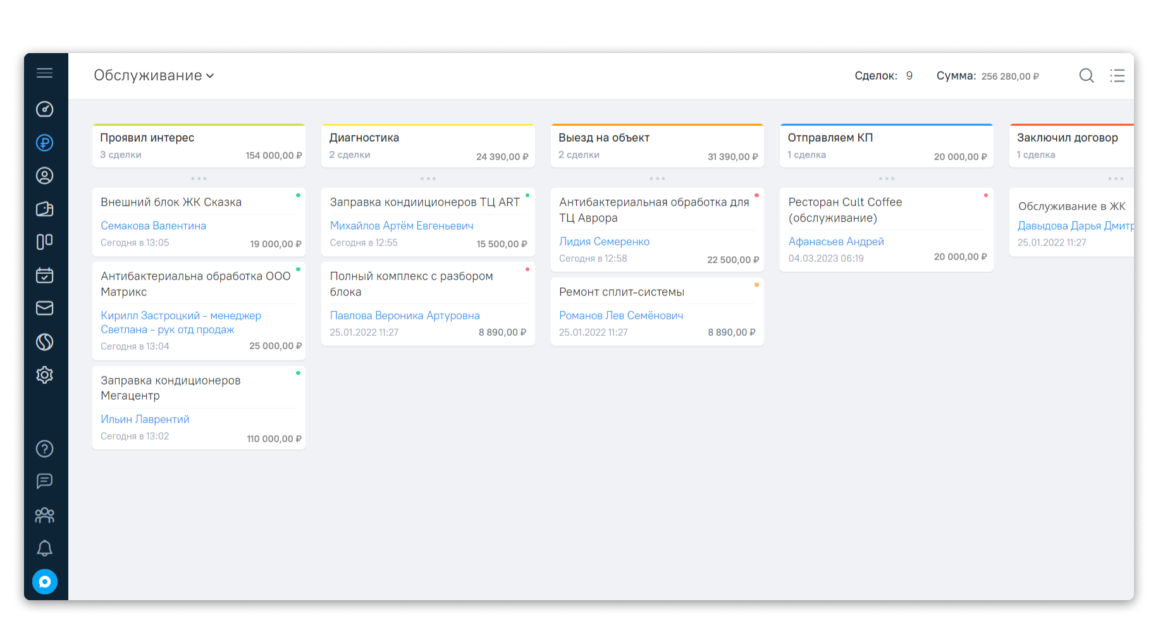Image resolution: width=1158 pixels, height=640 pixels.
Task: Click the Отправляем КП column header
Action: tap(887, 146)
